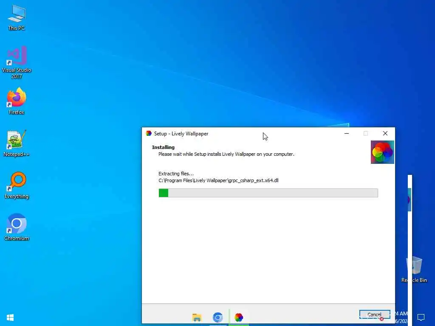
Task: Open the Firefox desktop shortcut
Action: click(17, 101)
